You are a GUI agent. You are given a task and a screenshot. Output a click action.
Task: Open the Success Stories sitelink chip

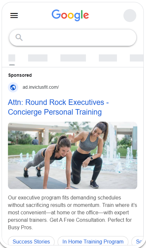31,241
